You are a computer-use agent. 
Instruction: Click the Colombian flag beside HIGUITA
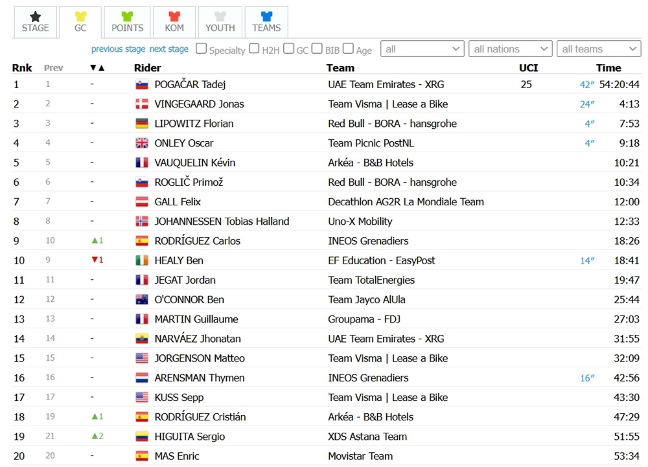(x=142, y=437)
